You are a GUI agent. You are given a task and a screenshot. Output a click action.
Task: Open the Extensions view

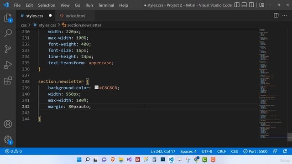coord(8,81)
